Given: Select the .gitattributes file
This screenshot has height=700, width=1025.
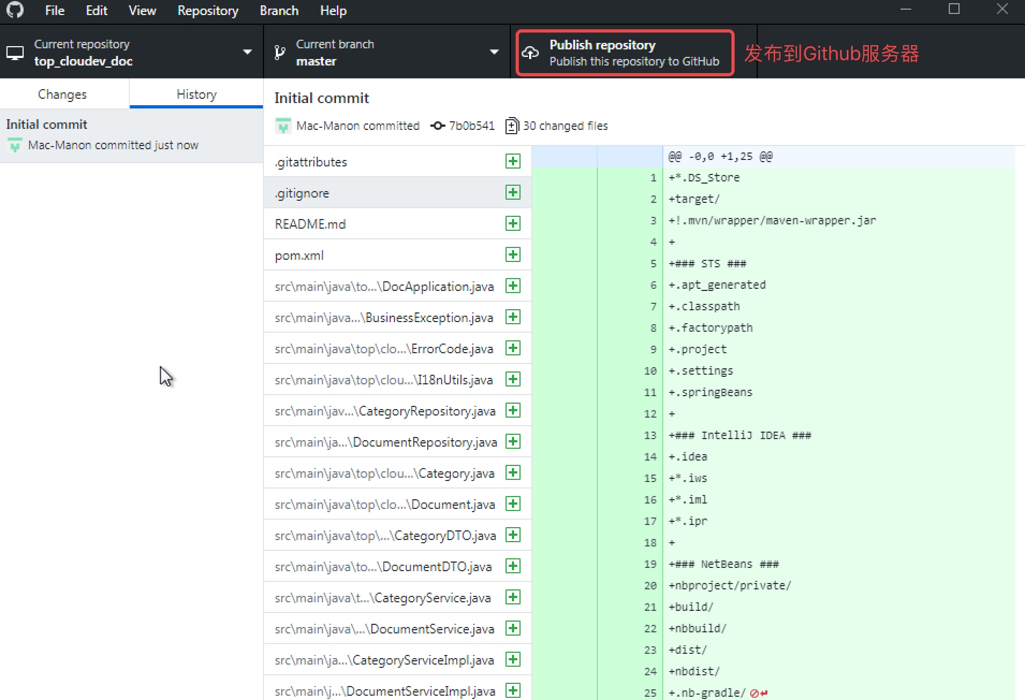Looking at the screenshot, I should [398, 162].
